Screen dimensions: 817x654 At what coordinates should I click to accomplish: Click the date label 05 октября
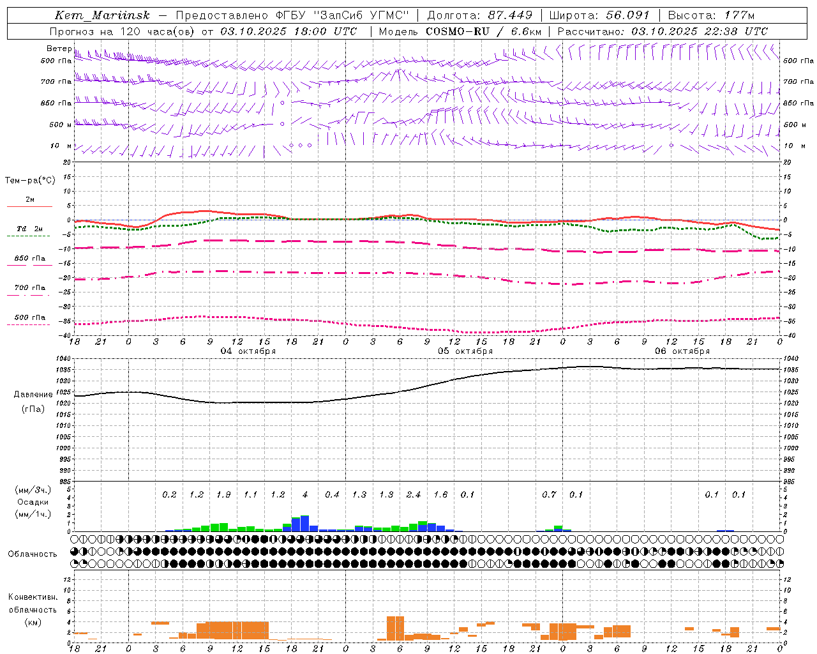click(x=465, y=351)
